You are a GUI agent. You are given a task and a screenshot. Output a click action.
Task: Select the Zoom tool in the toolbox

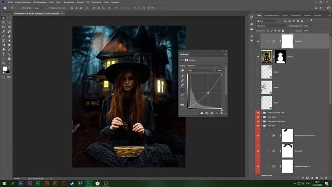coord(4,63)
